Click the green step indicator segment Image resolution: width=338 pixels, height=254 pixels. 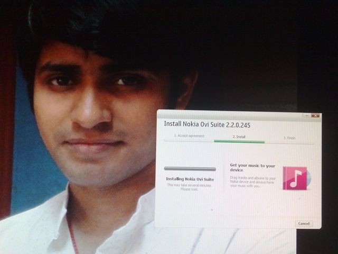pos(239,142)
